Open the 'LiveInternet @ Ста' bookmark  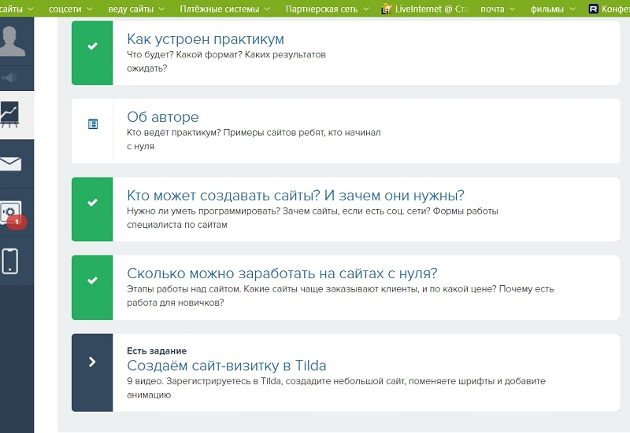[425, 9]
